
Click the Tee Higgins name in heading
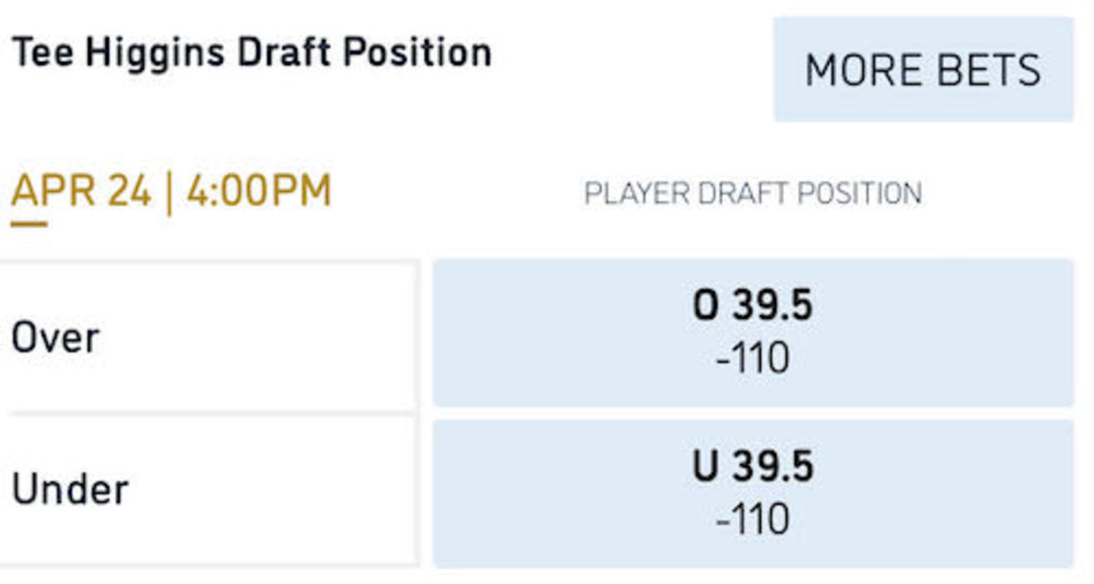(x=119, y=53)
